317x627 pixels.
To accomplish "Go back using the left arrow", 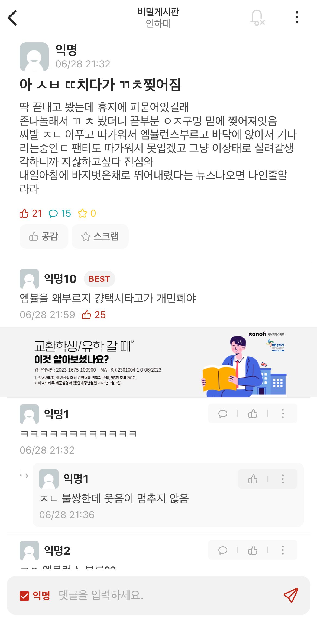I will (x=12, y=18).
